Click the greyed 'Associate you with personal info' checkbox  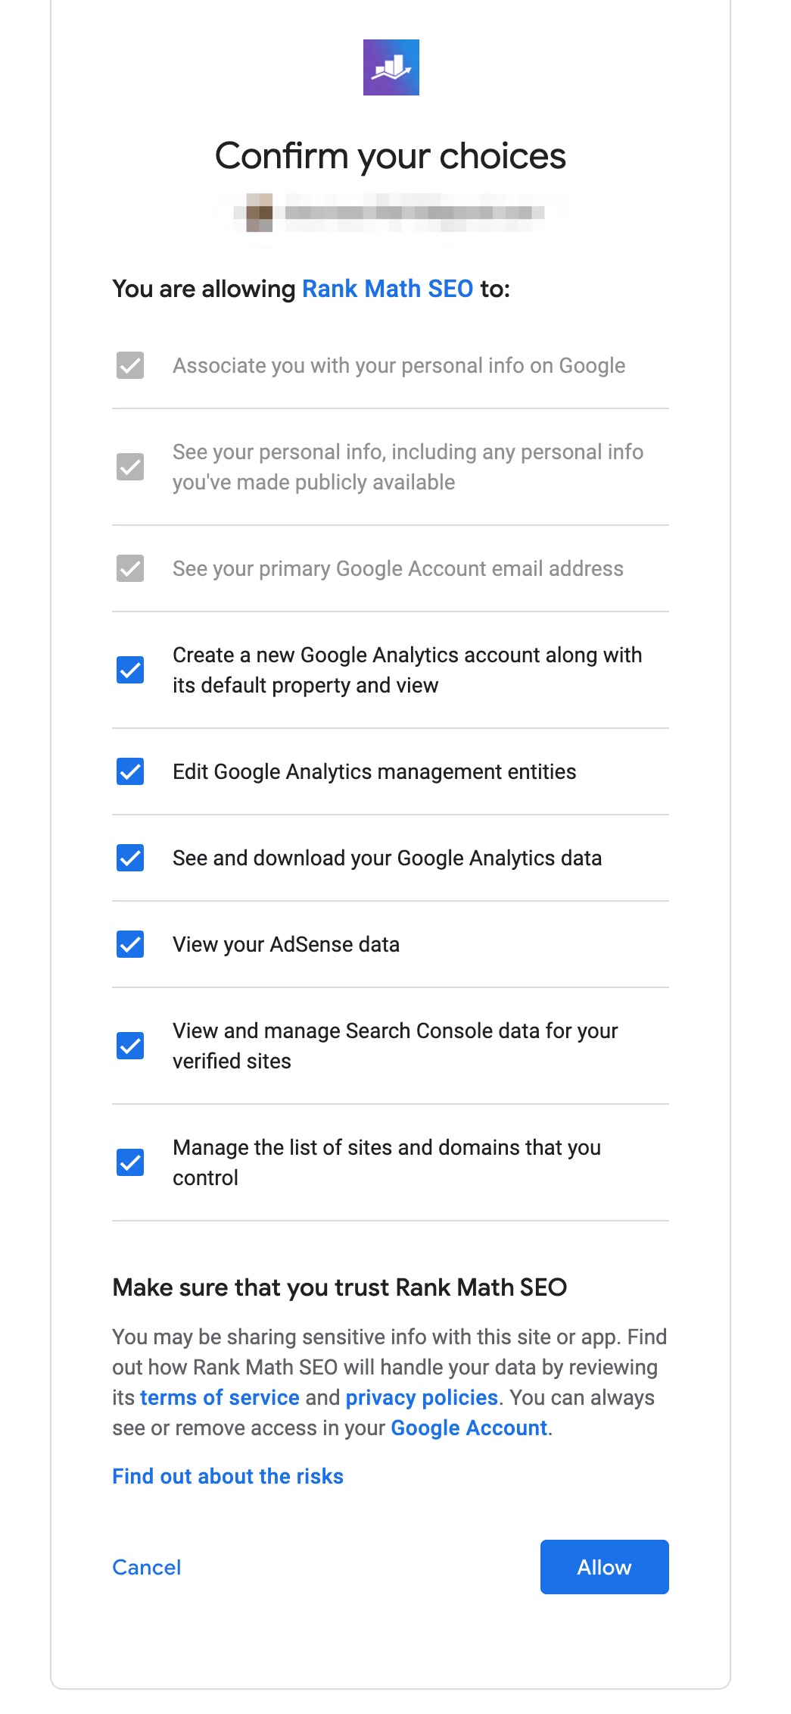130,365
